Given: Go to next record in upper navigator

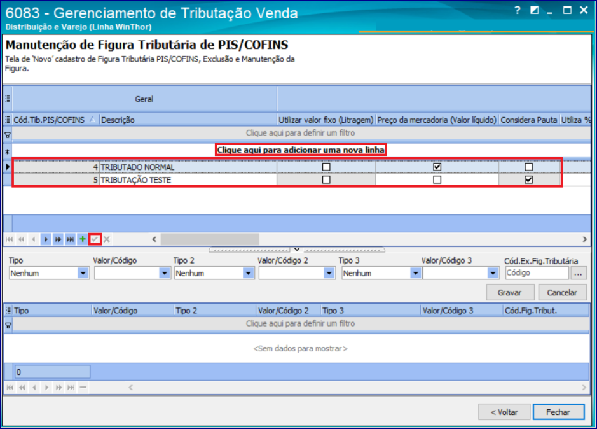Looking at the screenshot, I should (x=46, y=239).
